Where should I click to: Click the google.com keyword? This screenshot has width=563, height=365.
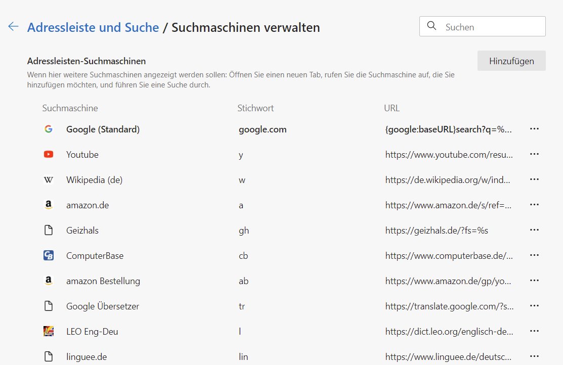point(263,129)
